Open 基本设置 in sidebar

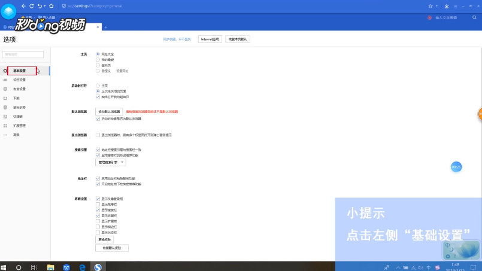coord(19,71)
